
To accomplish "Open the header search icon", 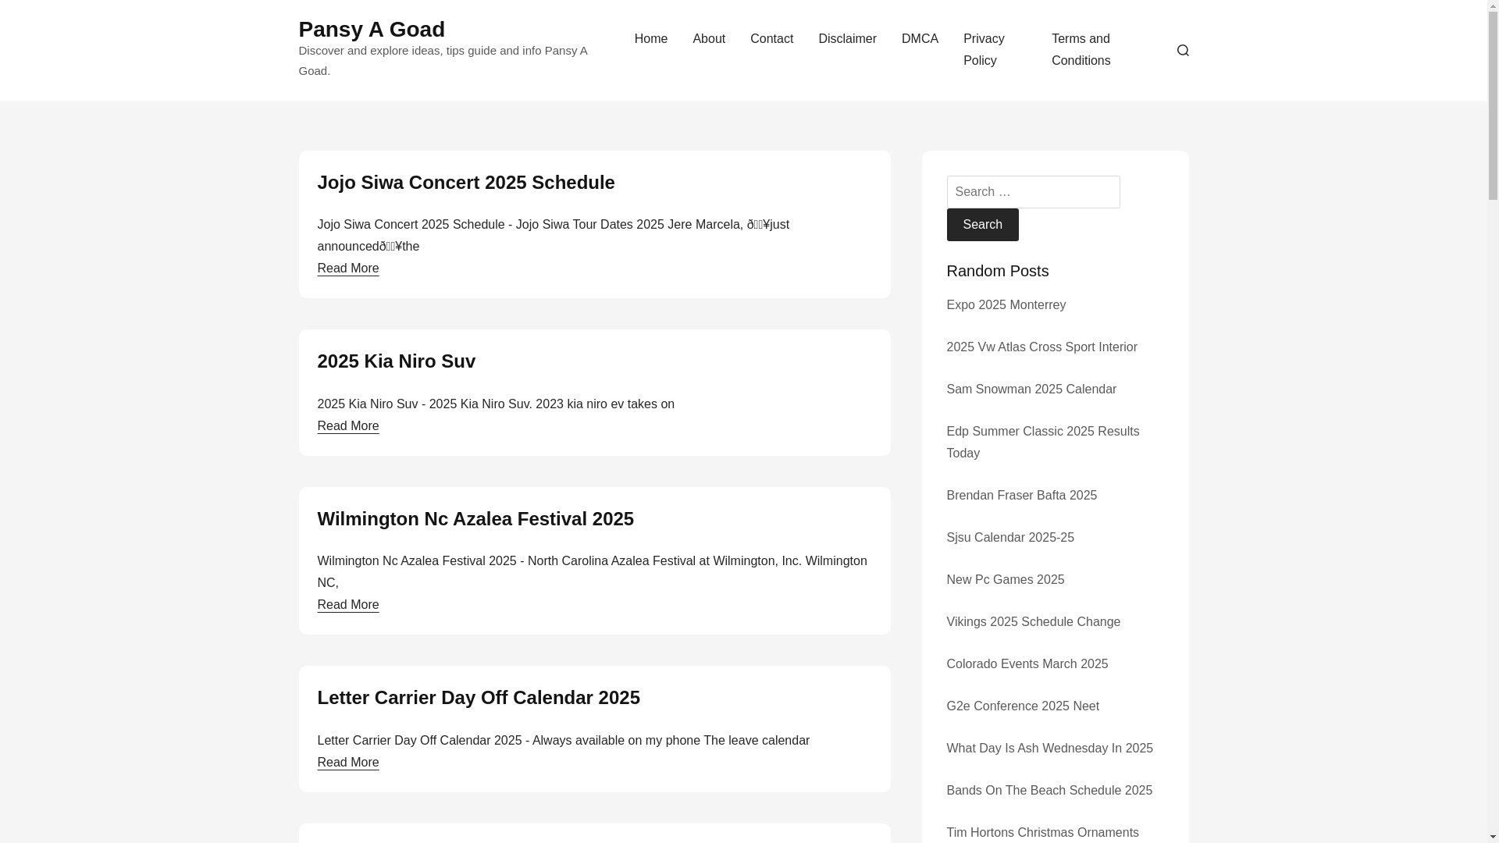I will click(1183, 50).
